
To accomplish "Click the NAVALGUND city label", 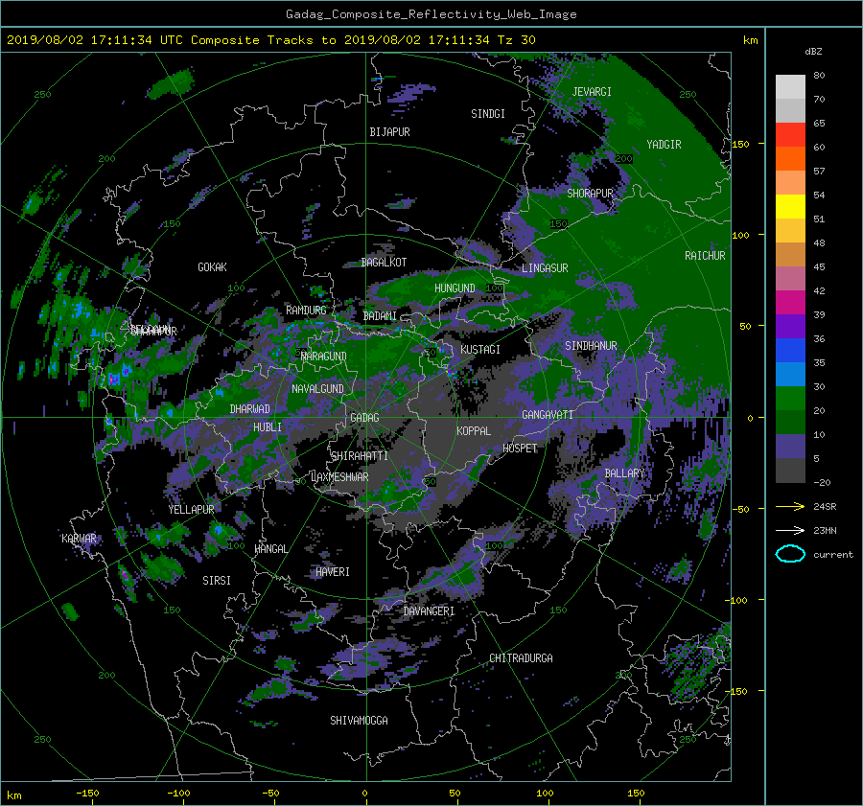I will [x=317, y=389].
